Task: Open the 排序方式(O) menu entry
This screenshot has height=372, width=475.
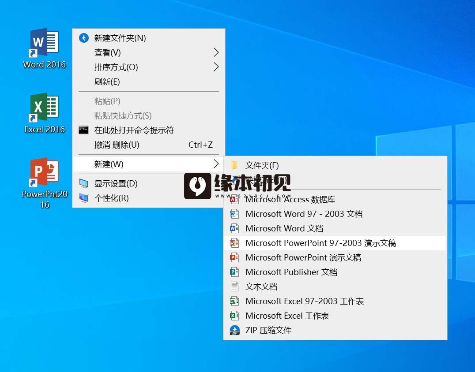Action: coord(149,67)
